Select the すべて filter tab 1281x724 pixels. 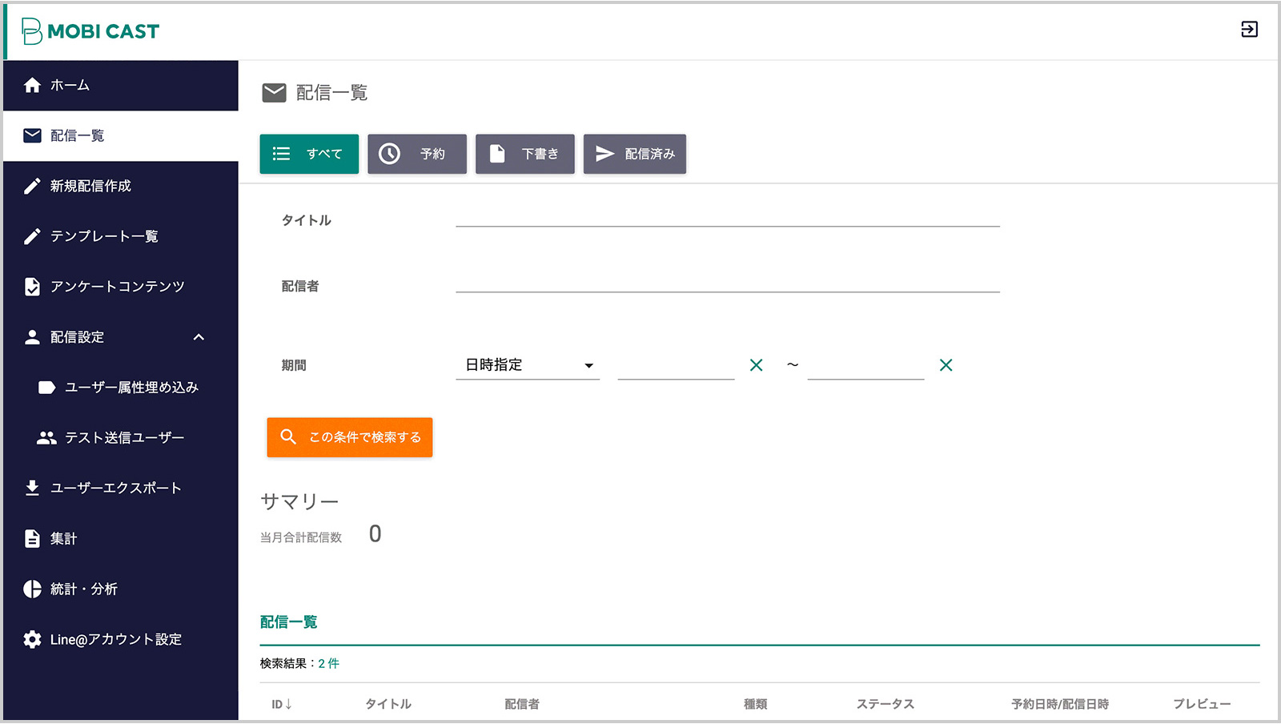click(x=309, y=154)
